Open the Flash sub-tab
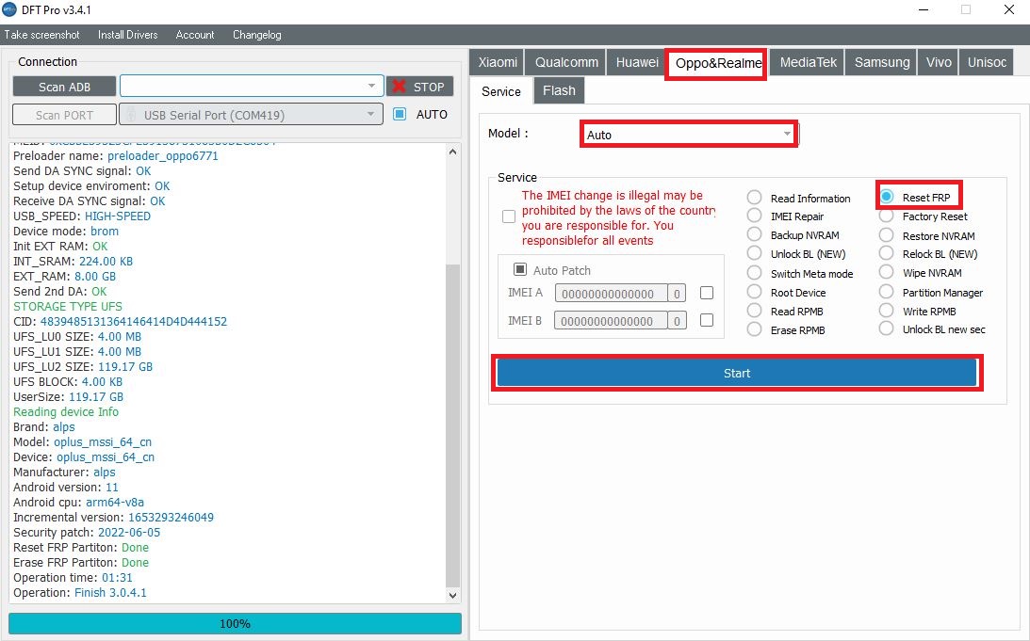 559,90
